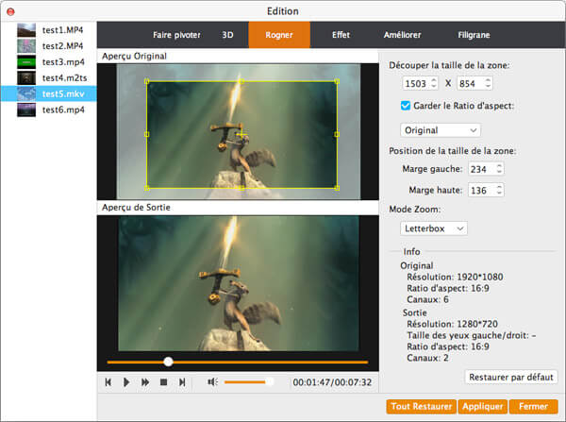Open test4.m2ts thumbnail
The width and height of the screenshot is (566, 422).
[26, 77]
